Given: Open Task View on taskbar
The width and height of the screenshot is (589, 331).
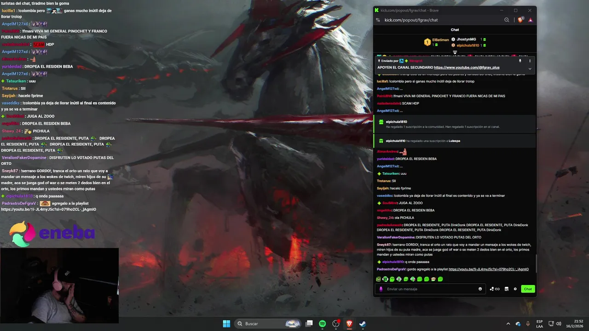Looking at the screenshot, I should (x=309, y=324).
